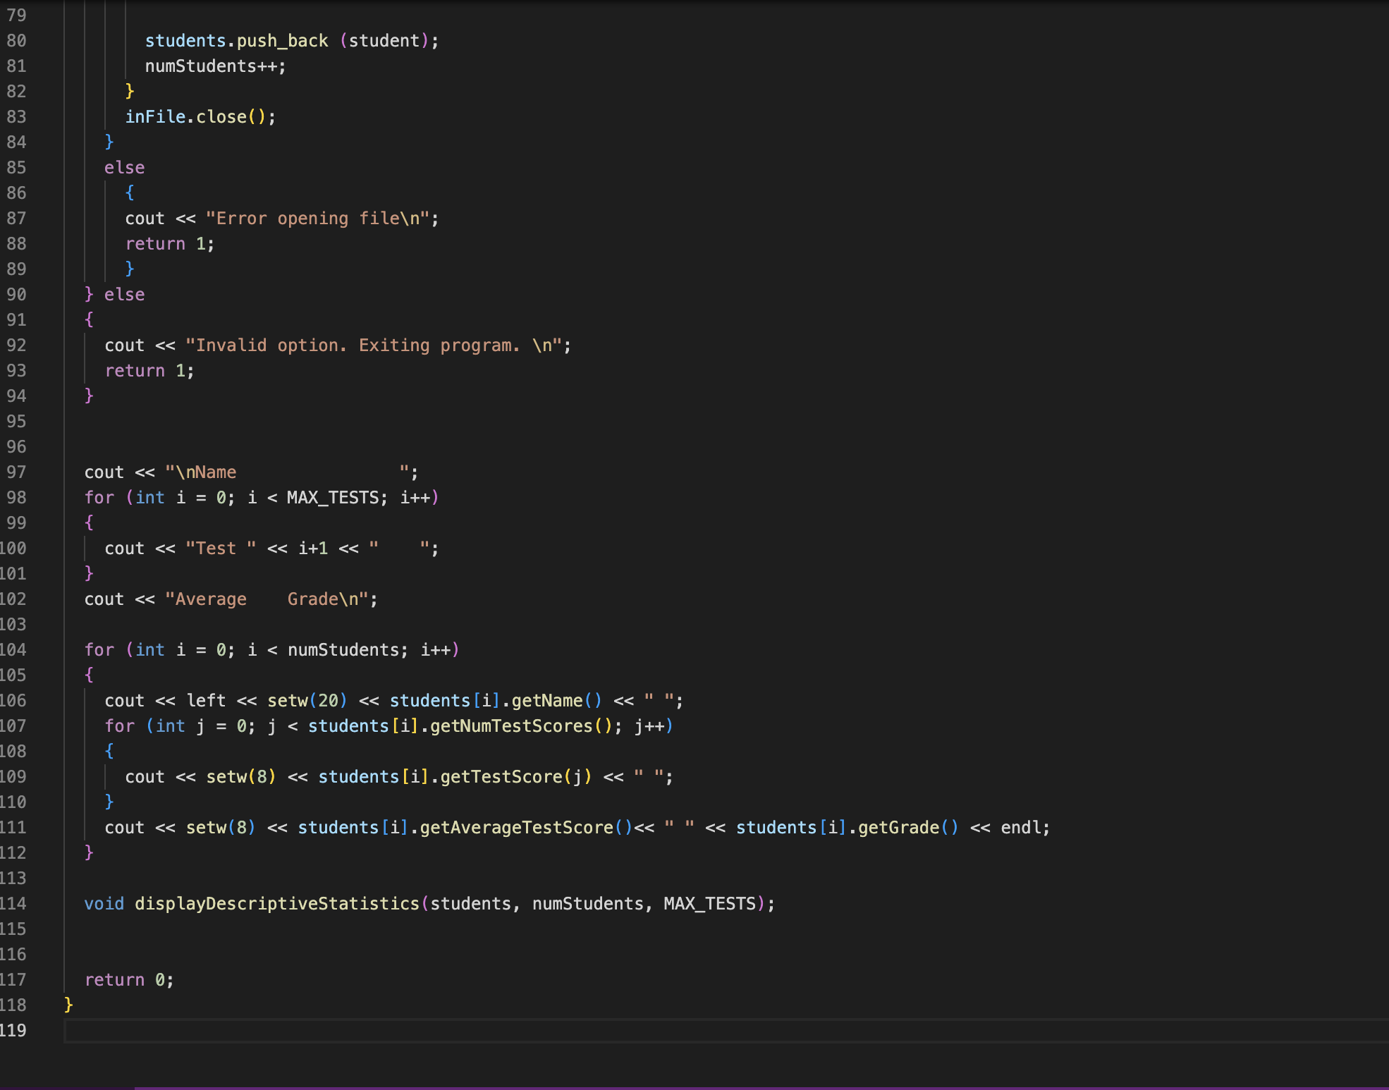Click the yellow closing brace on line 118
The image size is (1389, 1090).
tap(68, 1004)
